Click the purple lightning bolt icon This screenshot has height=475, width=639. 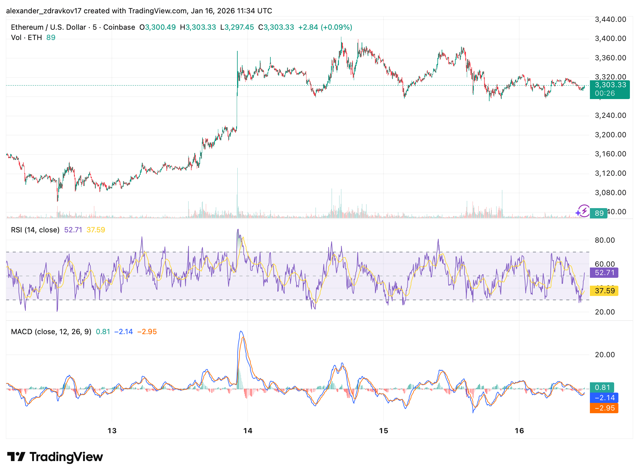pyautogui.click(x=584, y=211)
